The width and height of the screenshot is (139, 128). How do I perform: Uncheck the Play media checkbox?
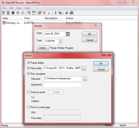pos(28,68)
